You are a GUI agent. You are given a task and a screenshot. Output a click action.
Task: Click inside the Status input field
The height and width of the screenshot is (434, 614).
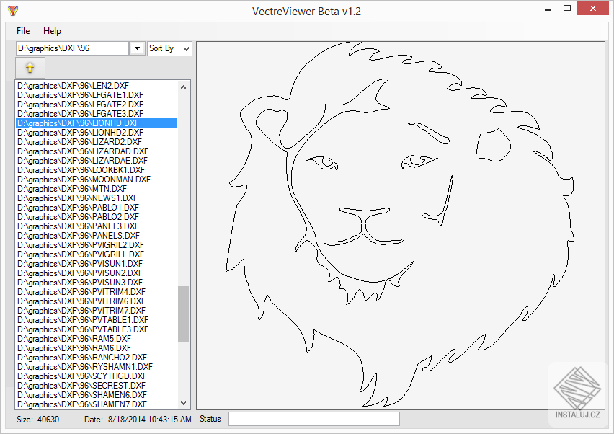click(313, 418)
